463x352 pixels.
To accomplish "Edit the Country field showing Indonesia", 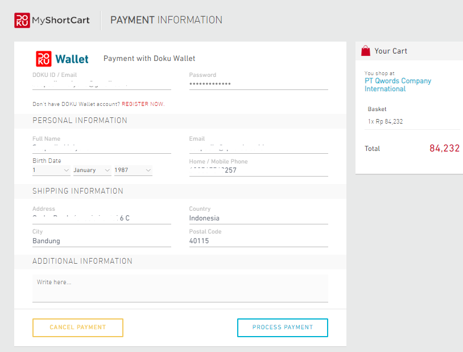I will [x=258, y=218].
